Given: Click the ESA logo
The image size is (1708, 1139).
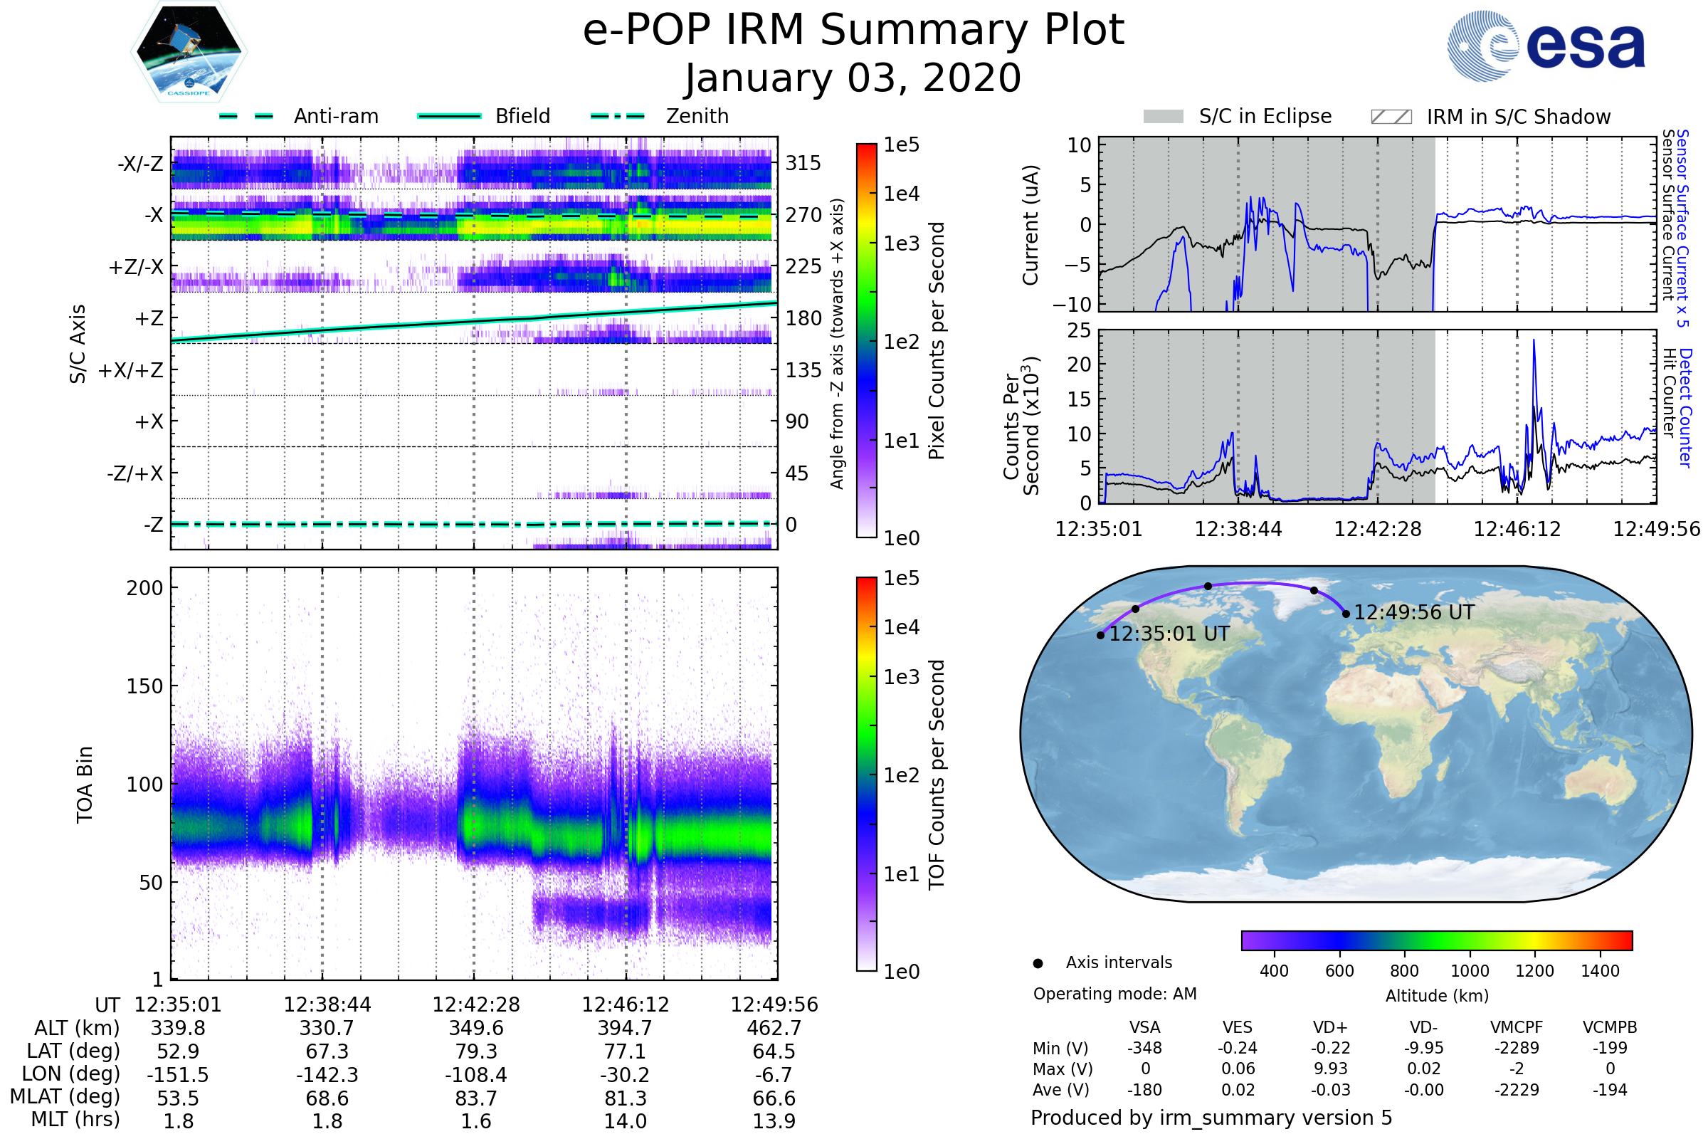Looking at the screenshot, I should (x=1545, y=45).
